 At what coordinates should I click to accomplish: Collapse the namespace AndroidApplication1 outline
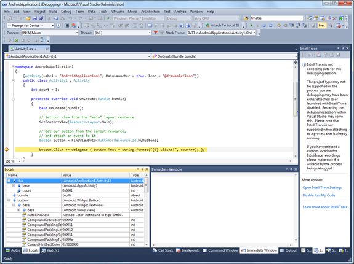[x=13, y=67]
